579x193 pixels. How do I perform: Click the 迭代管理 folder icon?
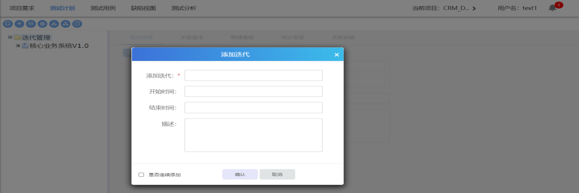coord(17,37)
